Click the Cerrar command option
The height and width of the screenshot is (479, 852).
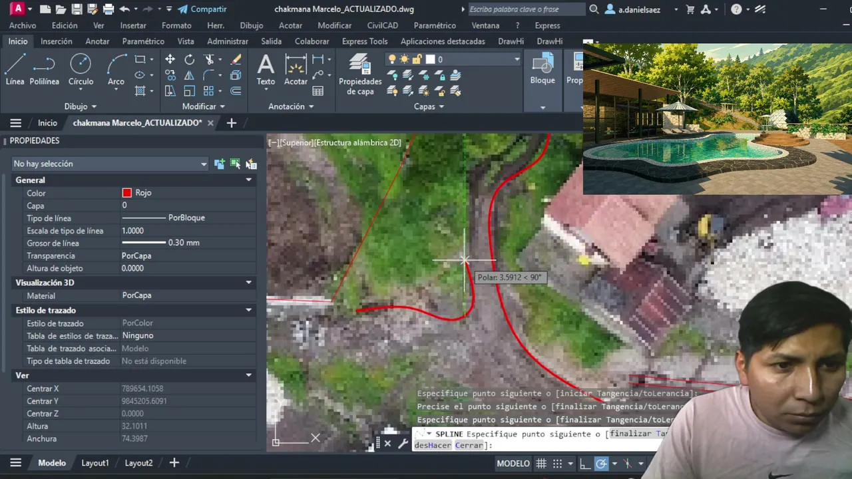click(469, 445)
